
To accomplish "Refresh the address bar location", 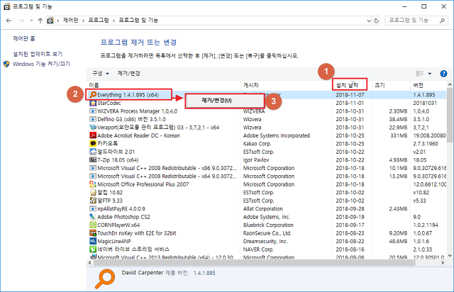I will click(x=376, y=21).
